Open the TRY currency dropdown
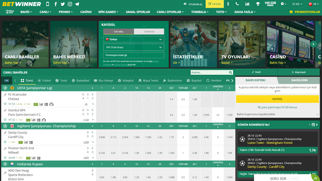The height and width of the screenshot is (181, 322). pos(134,47)
